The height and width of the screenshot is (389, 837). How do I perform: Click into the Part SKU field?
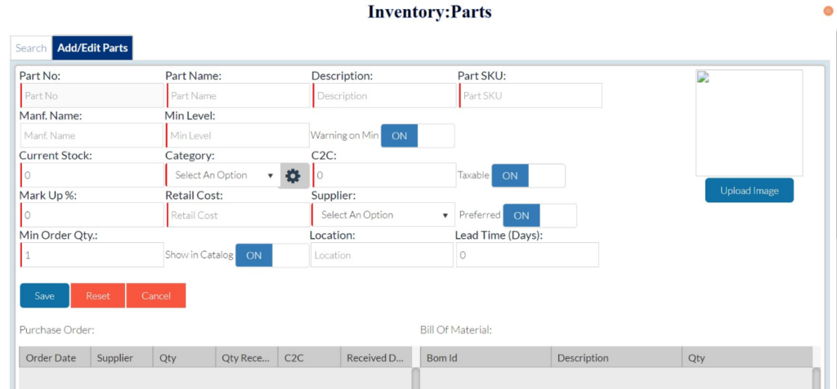tap(530, 95)
